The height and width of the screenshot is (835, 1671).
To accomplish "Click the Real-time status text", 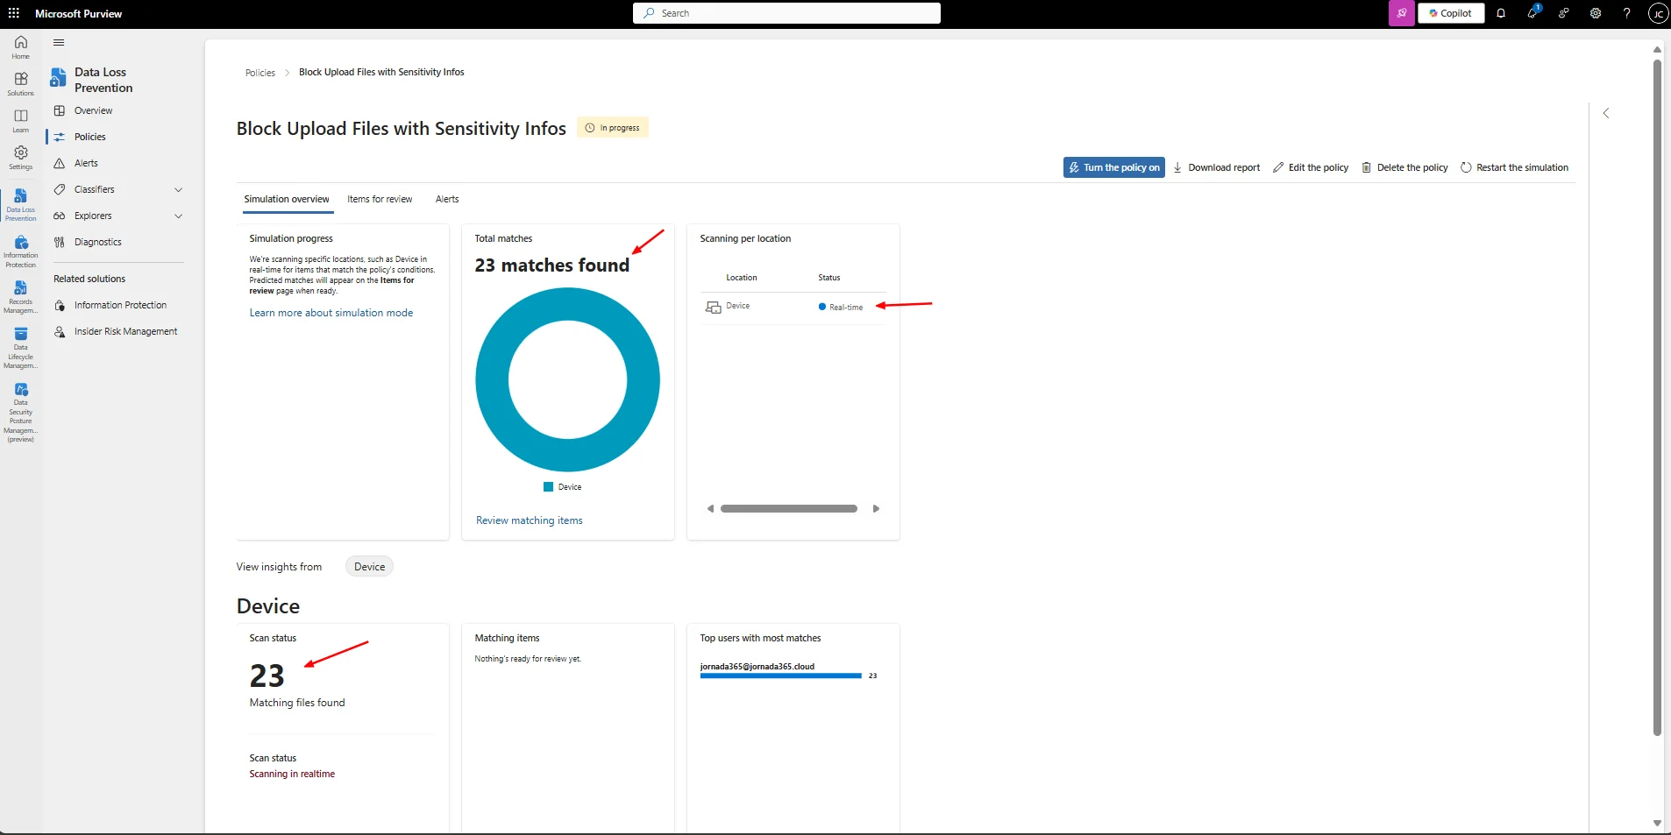I will (846, 308).
